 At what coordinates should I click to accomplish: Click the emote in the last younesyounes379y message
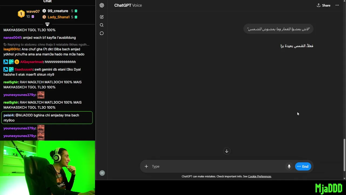click(x=41, y=136)
